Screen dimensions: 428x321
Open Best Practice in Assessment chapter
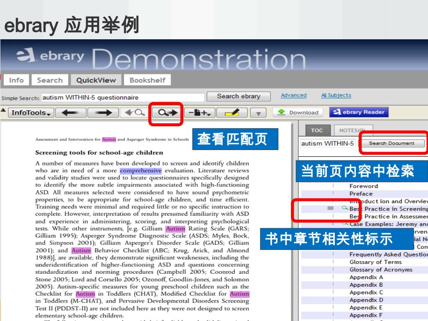(388, 217)
